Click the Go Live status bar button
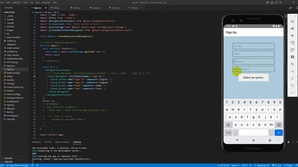The width and height of the screenshot is (298, 167). tap(277, 165)
